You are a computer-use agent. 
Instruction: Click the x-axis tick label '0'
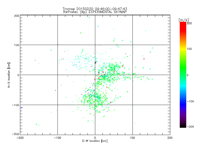[95, 138]
